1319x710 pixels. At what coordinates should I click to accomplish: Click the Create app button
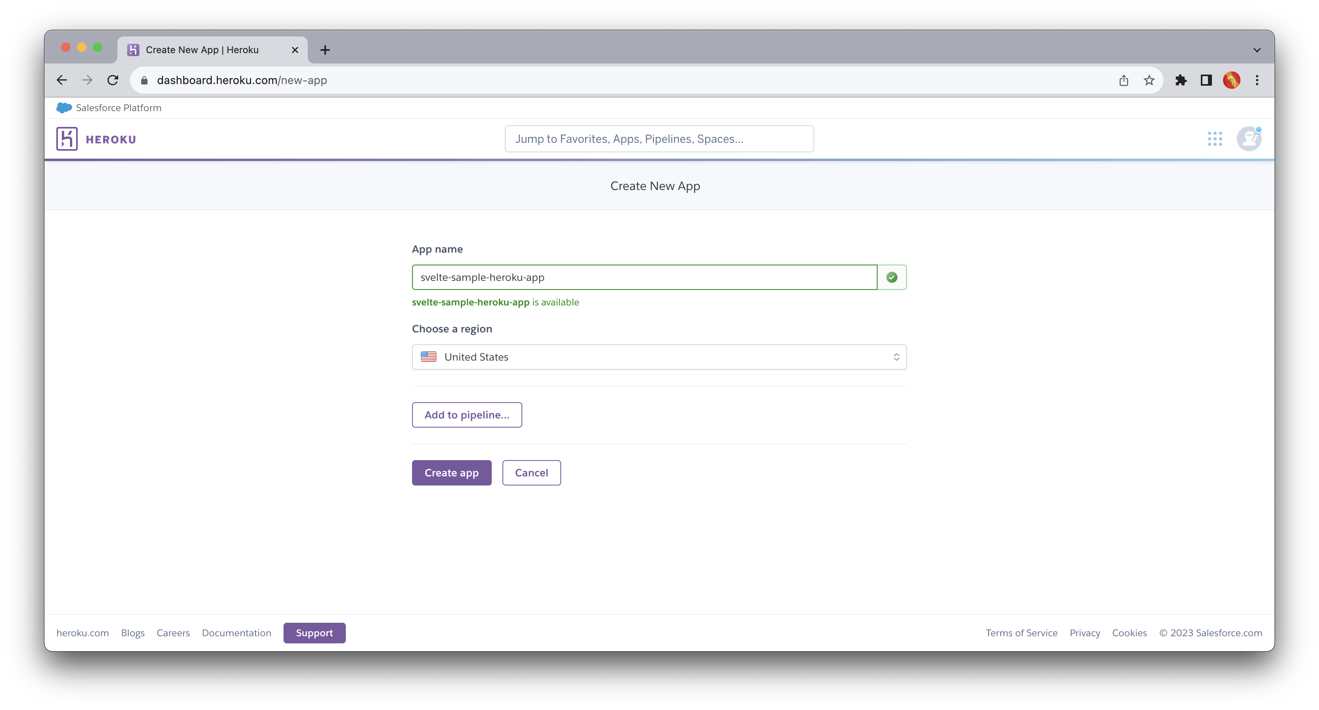tap(451, 473)
